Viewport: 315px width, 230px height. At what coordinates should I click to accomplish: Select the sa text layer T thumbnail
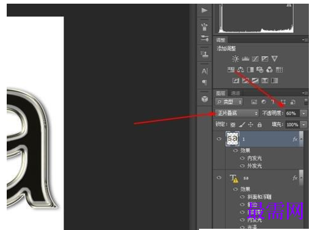click(234, 178)
